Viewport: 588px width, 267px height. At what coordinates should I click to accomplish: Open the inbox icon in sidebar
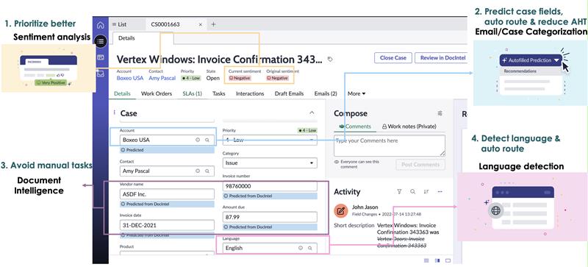click(100, 74)
